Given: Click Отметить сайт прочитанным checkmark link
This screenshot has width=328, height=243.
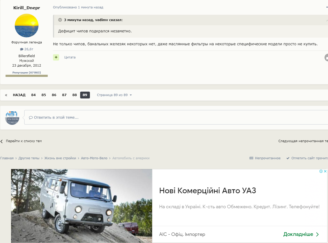Looking at the screenshot, I should click(307, 158).
